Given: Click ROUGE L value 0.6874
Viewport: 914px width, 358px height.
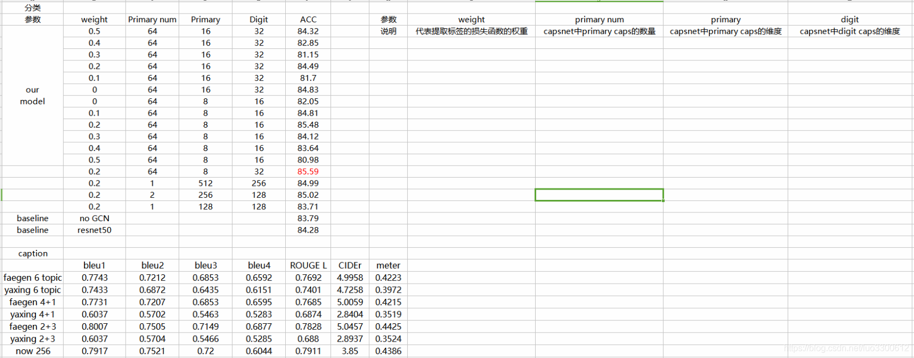Looking at the screenshot, I should [x=308, y=315].
